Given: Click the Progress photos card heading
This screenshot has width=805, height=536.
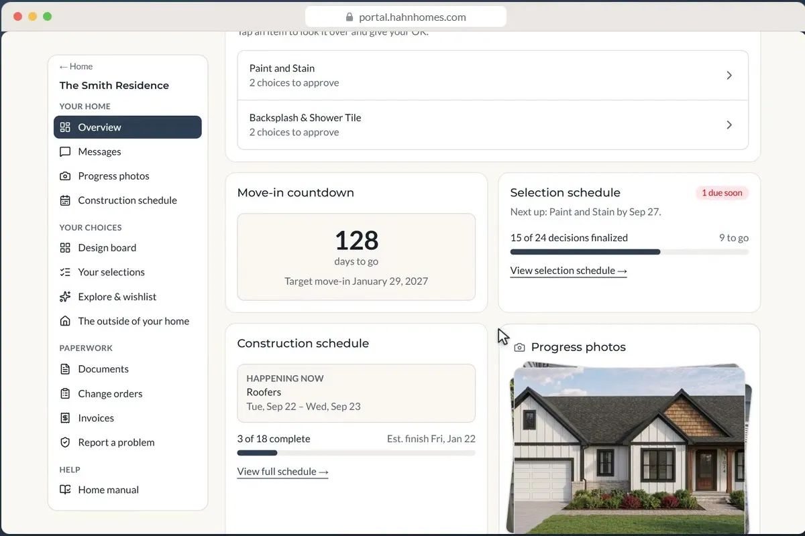Looking at the screenshot, I should pyautogui.click(x=578, y=348).
